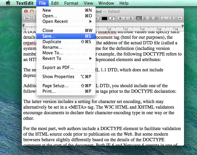
Task: Align text right
Action: (x=150, y=18)
